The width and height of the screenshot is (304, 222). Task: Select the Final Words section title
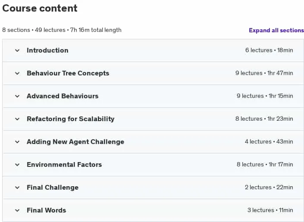pyautogui.click(x=46, y=210)
